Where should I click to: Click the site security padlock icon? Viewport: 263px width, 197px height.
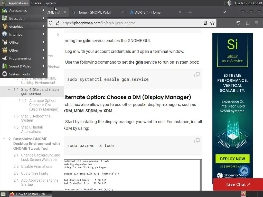click(x=58, y=23)
